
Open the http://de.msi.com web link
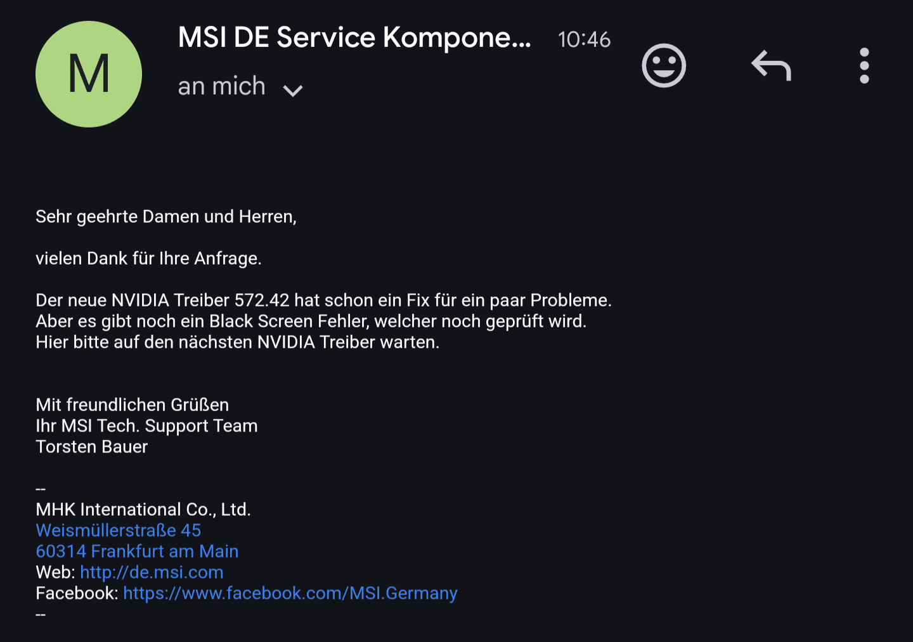click(152, 572)
